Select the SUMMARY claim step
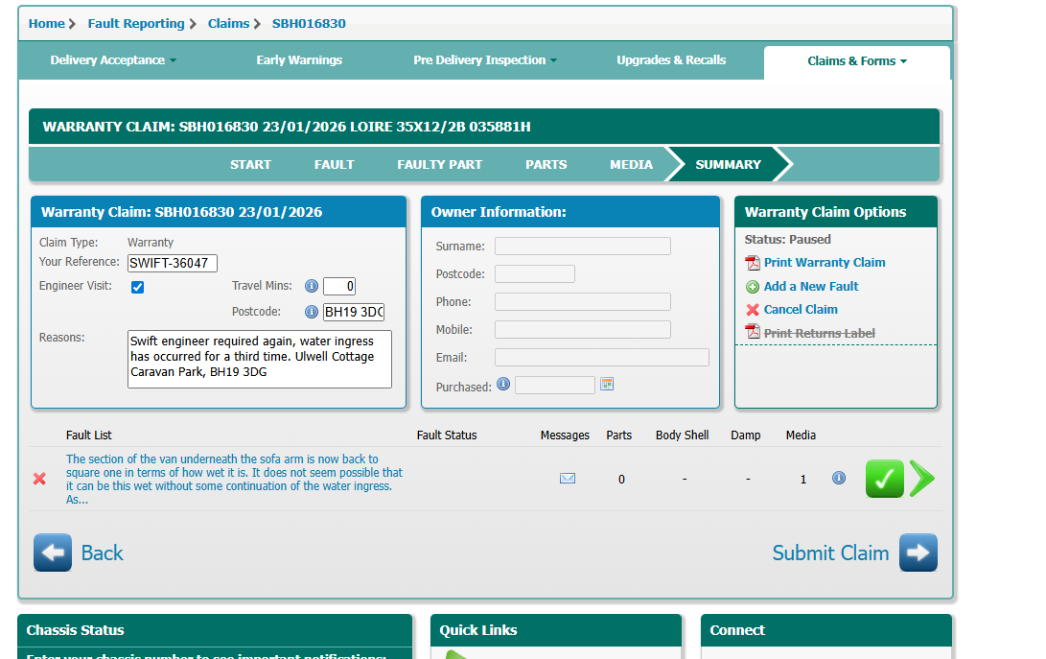 click(x=728, y=165)
